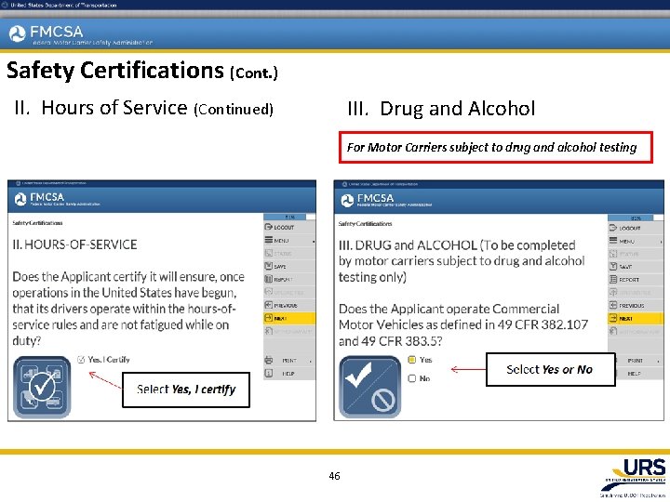Screen dimensions: 670x502
Task: Click the slide page number 46
Action: tap(335, 476)
